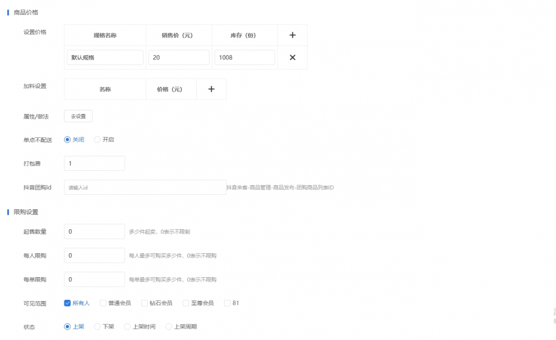Click the 每单限购 input field
Image resolution: width=556 pixels, height=340 pixels.
(95, 279)
